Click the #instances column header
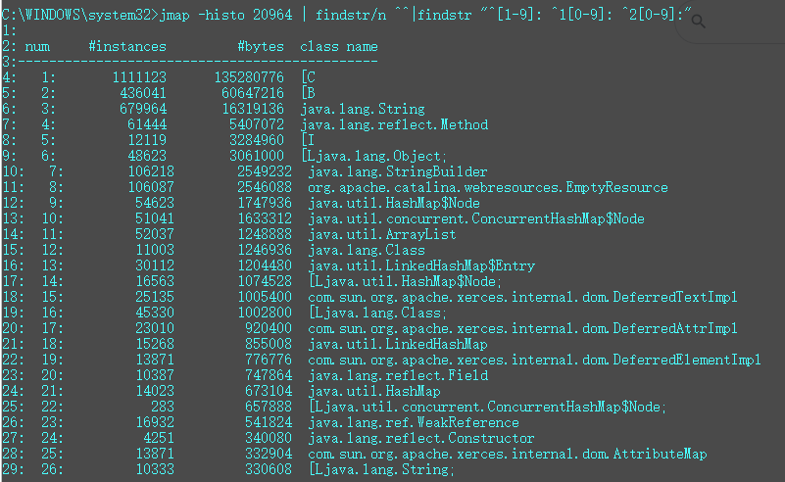 coord(126,46)
